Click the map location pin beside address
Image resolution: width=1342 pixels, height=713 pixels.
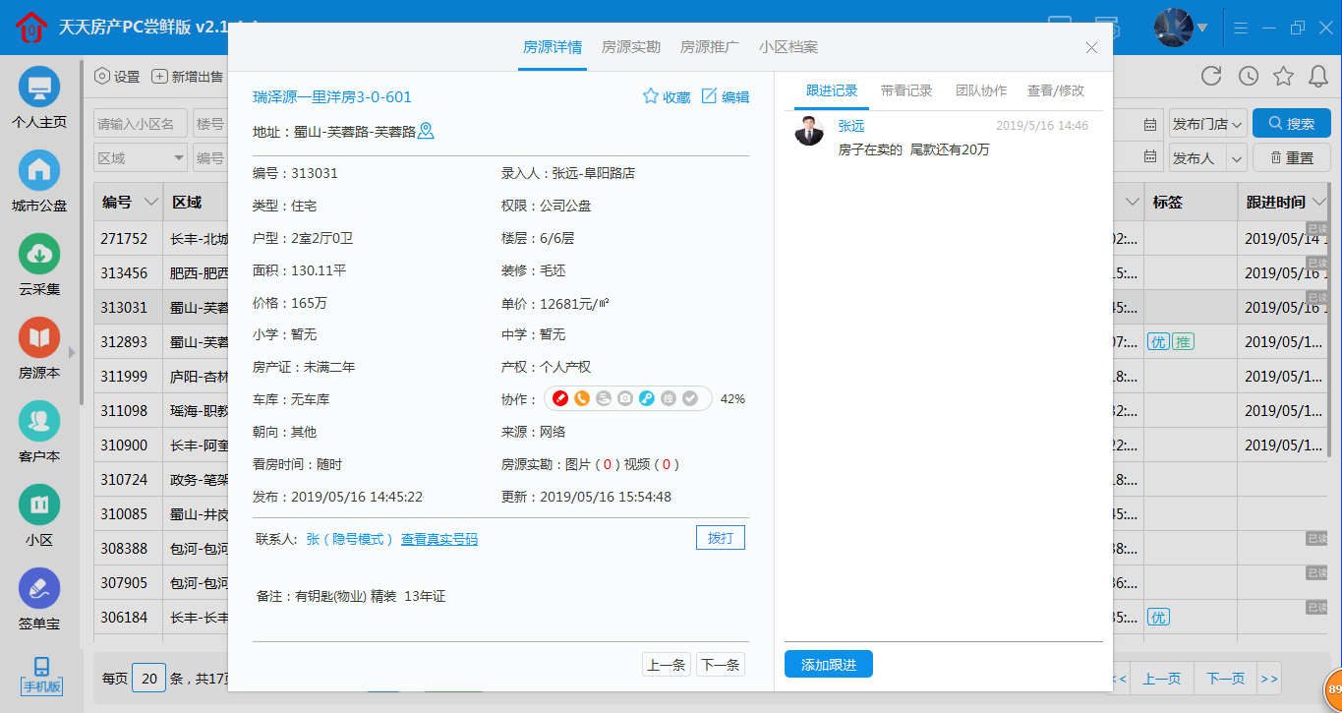coord(426,131)
